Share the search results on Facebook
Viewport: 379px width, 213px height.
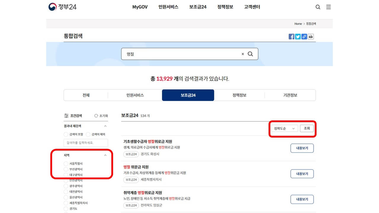[291, 36]
